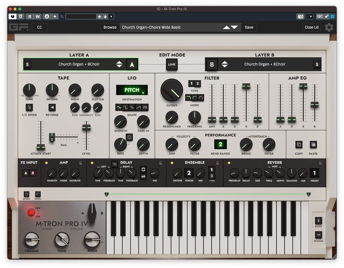Viewport: 344px width, 268px height.
Task: Toggle the tape Reverse button
Action: [x=52, y=107]
